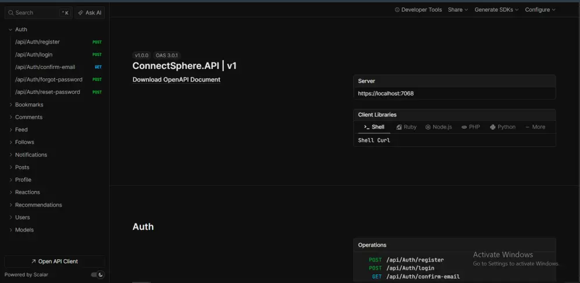The width and height of the screenshot is (580, 283).
Task: Click the server URL https://localhost:7068
Action: [x=386, y=94]
